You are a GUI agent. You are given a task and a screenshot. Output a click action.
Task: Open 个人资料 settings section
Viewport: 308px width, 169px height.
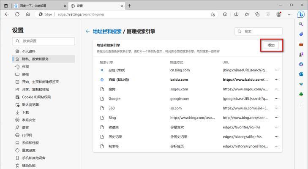44,51
